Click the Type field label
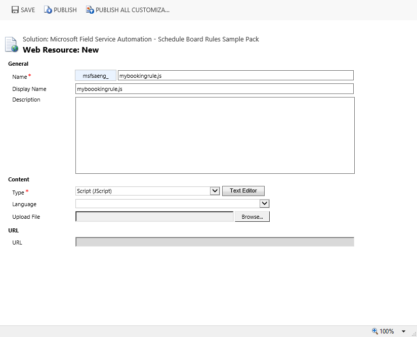 click(18, 192)
